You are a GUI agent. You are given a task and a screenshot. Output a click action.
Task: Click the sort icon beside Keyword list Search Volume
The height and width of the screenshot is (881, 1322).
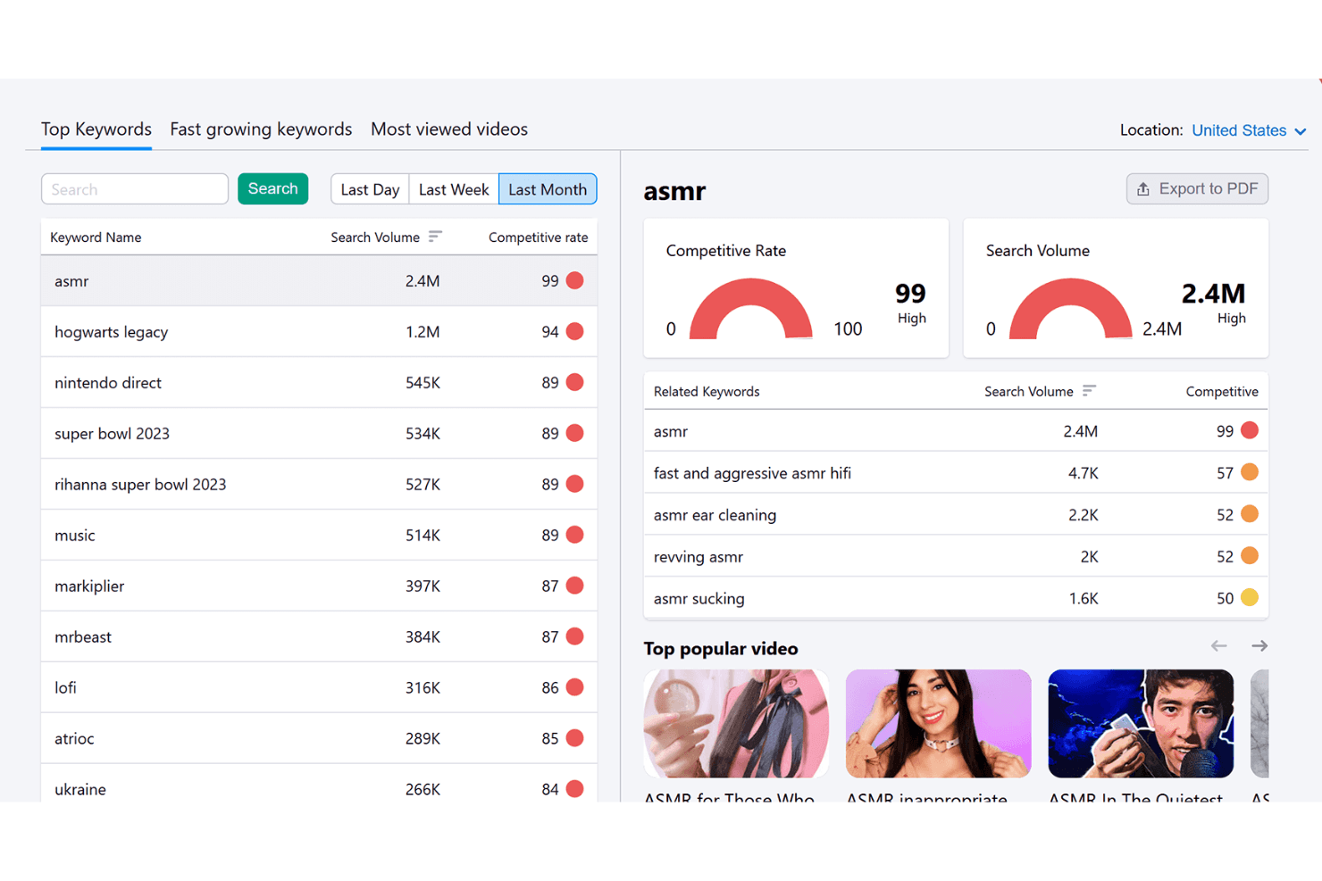435,237
